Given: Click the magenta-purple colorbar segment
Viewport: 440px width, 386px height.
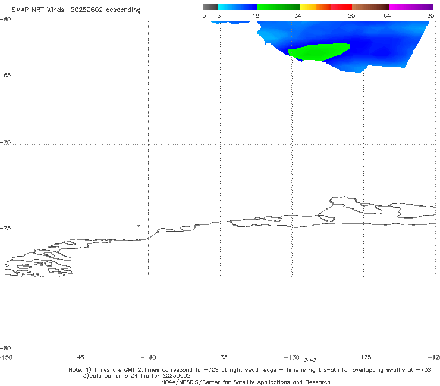Looking at the screenshot, I should 411,7.
